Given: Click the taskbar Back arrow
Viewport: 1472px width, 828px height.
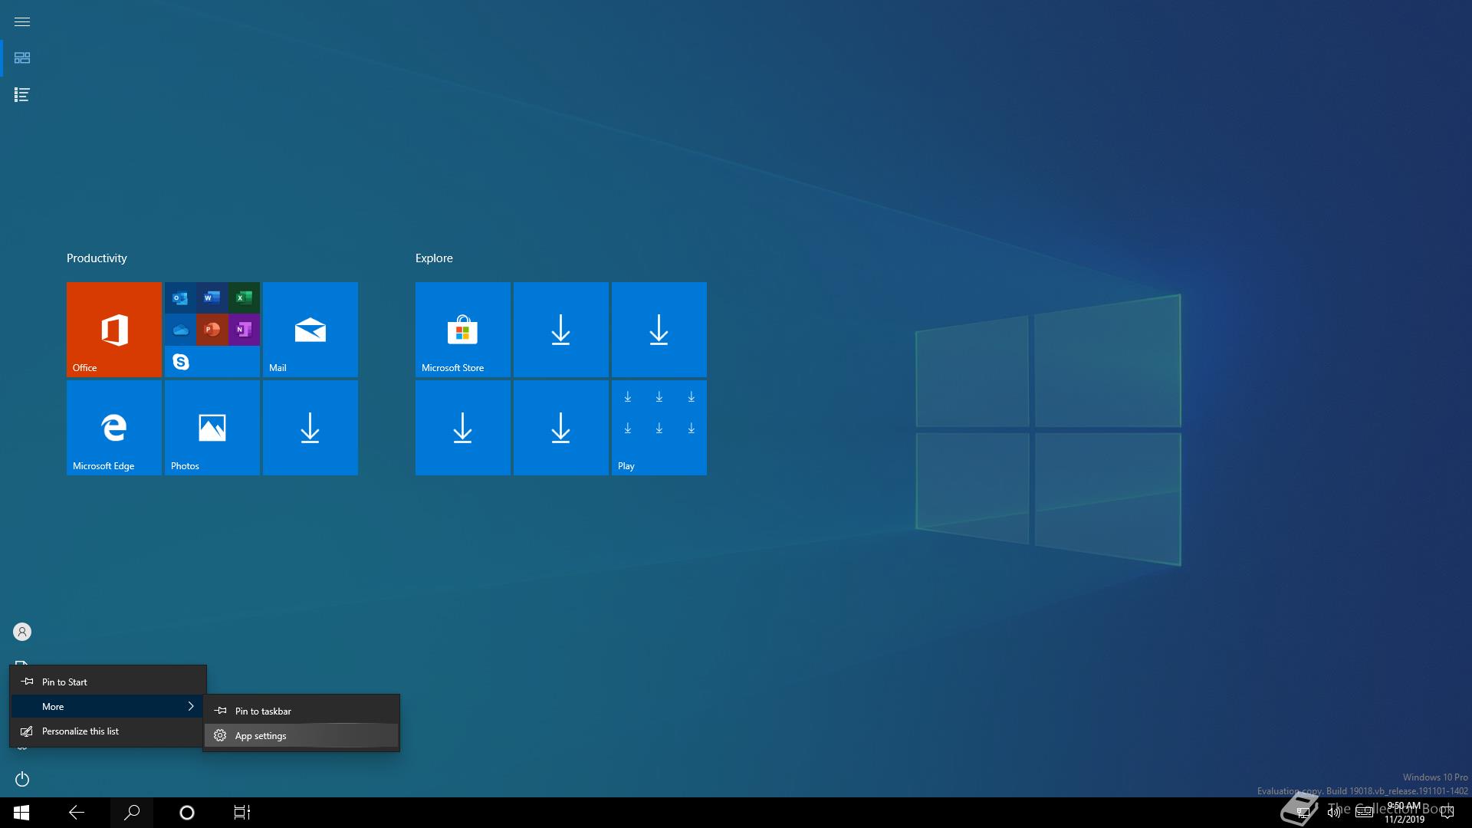Looking at the screenshot, I should pyautogui.click(x=77, y=813).
